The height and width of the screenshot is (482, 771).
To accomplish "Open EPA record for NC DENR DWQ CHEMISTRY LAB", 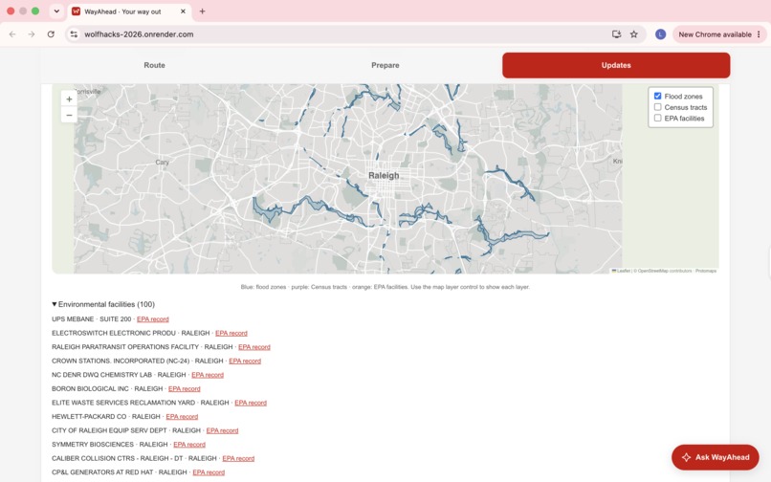I will [x=208, y=375].
